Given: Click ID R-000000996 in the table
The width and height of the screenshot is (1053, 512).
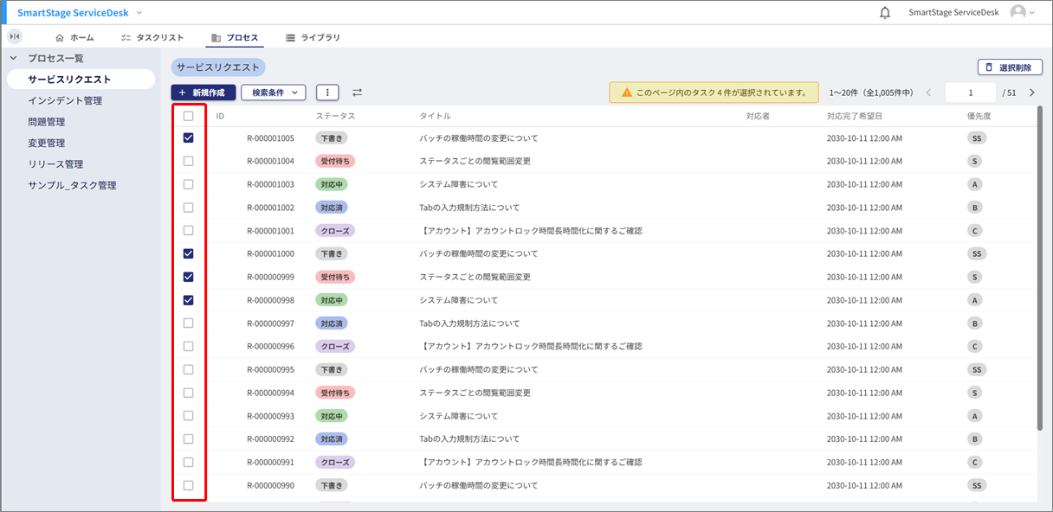Looking at the screenshot, I should click(x=270, y=346).
